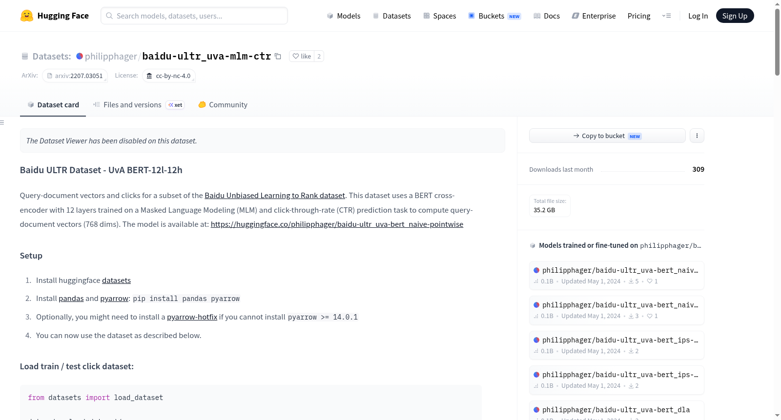Open Models in the top navigation
781x420 pixels.
[x=344, y=16]
